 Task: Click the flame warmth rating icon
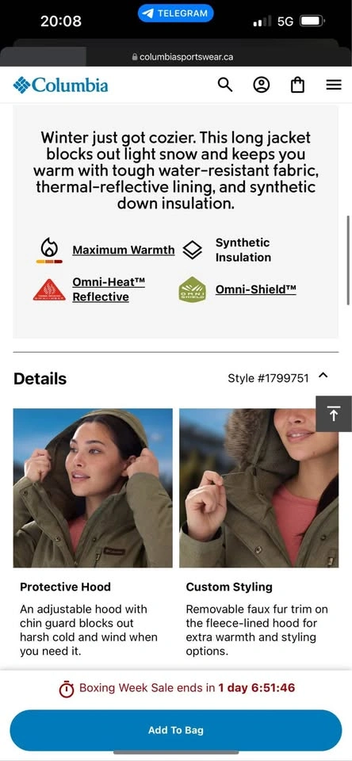[49, 250]
